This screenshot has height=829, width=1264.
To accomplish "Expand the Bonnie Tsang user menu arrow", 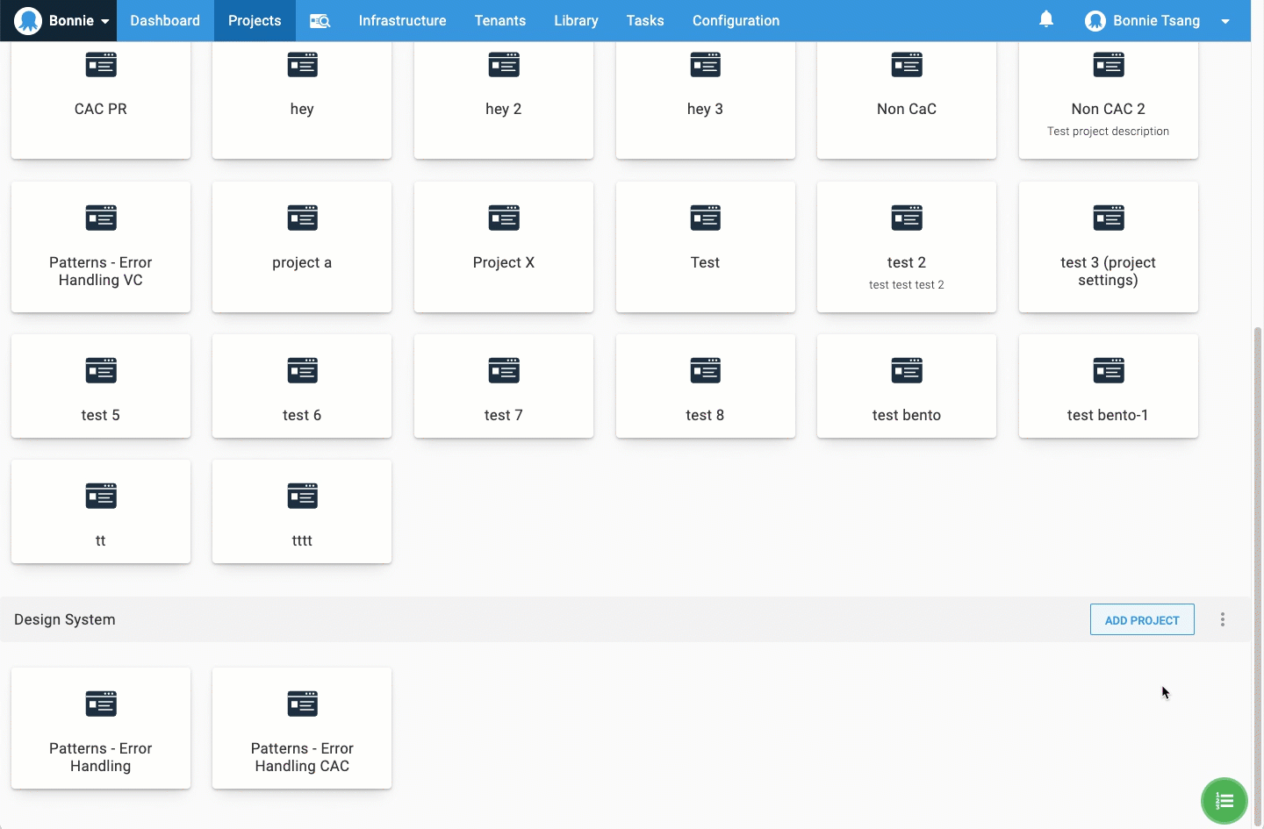I will tap(1224, 21).
